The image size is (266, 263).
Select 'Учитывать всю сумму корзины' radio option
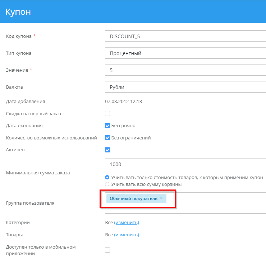(107, 184)
